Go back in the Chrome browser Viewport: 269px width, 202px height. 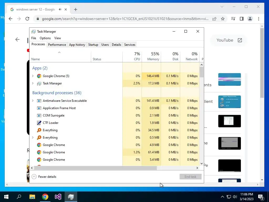(11, 19)
